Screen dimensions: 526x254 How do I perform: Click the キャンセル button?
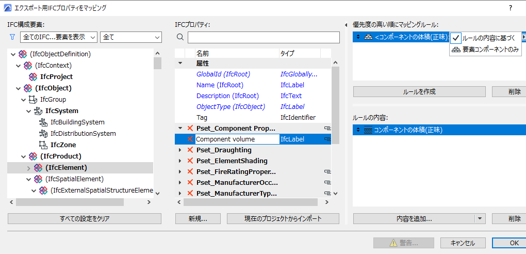click(x=463, y=243)
